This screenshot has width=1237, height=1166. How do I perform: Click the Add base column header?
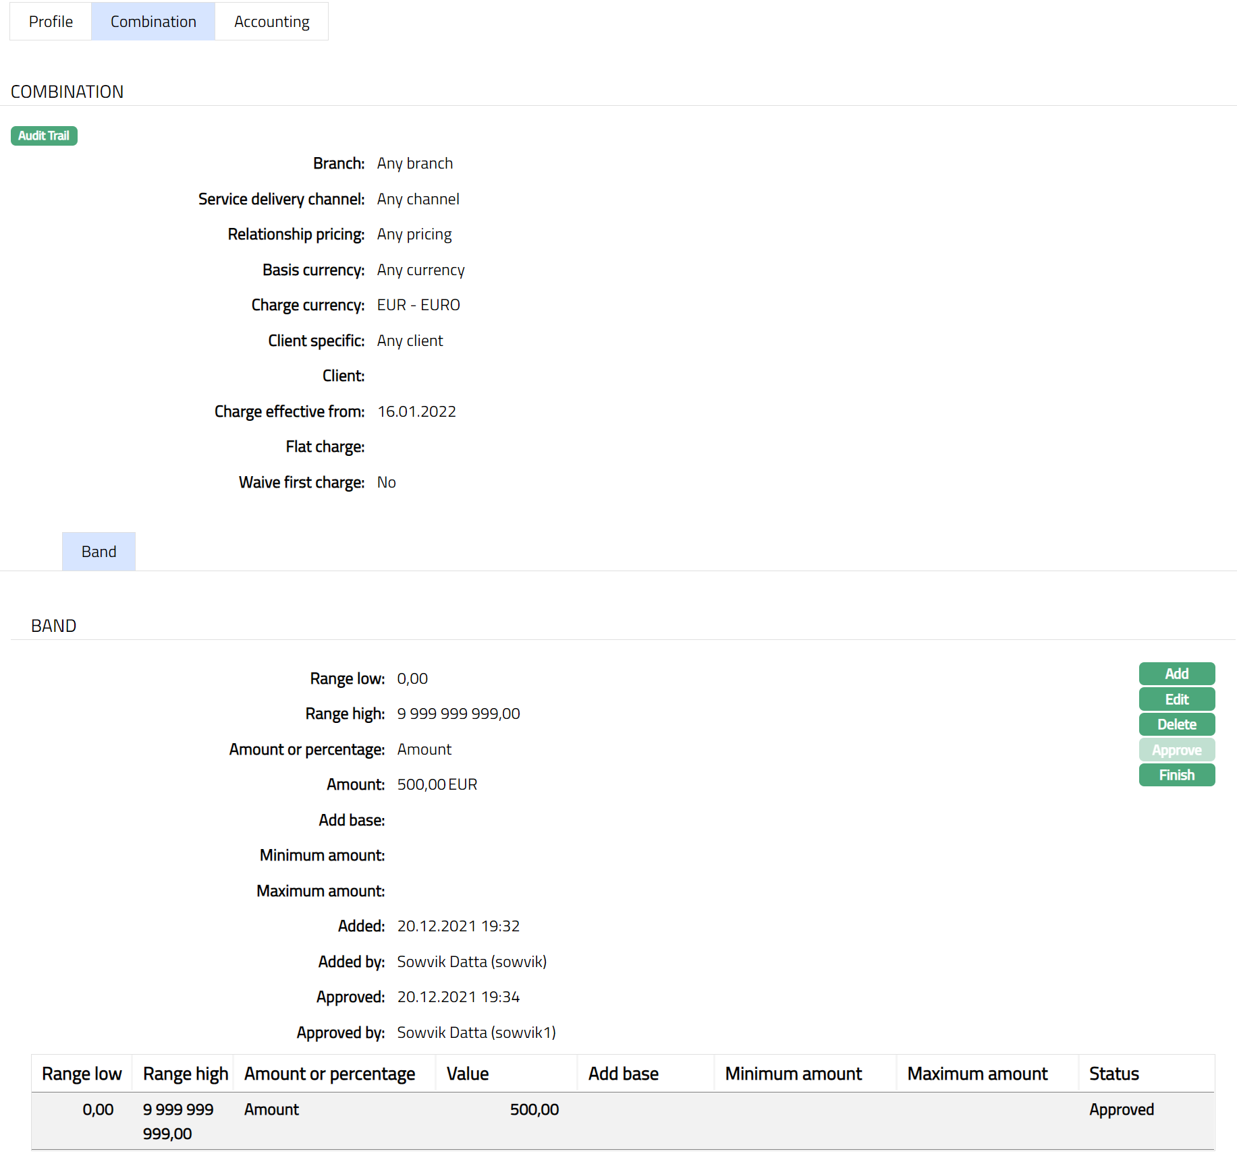[623, 1074]
